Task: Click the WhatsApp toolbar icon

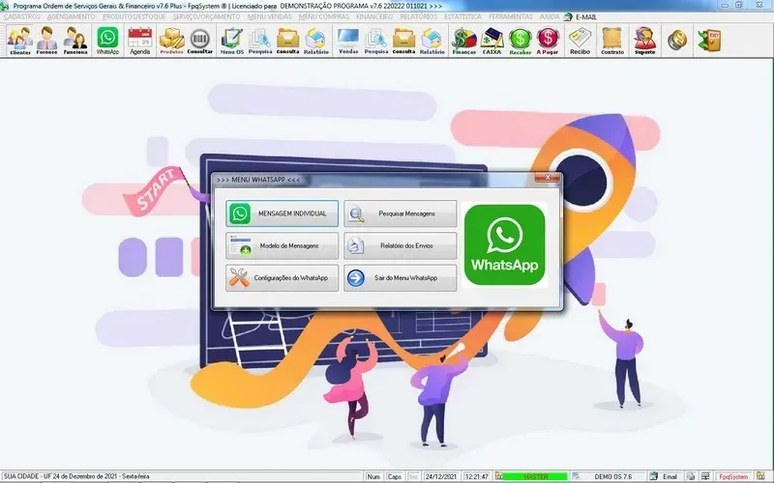Action: (x=107, y=41)
